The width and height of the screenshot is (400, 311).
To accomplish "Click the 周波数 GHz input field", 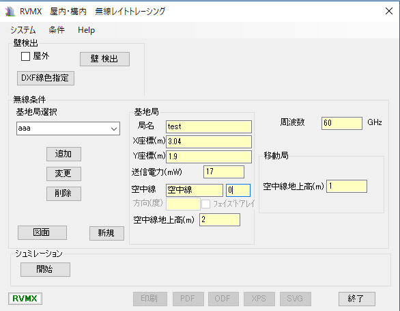I will (341, 123).
